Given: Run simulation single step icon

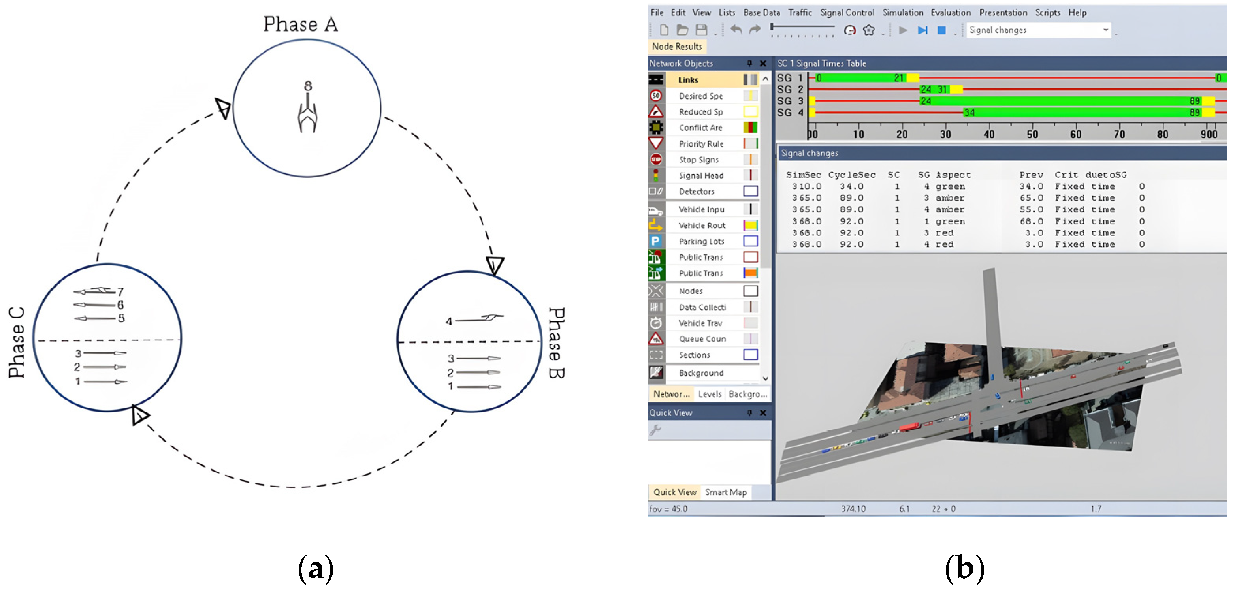Looking at the screenshot, I should point(922,30).
